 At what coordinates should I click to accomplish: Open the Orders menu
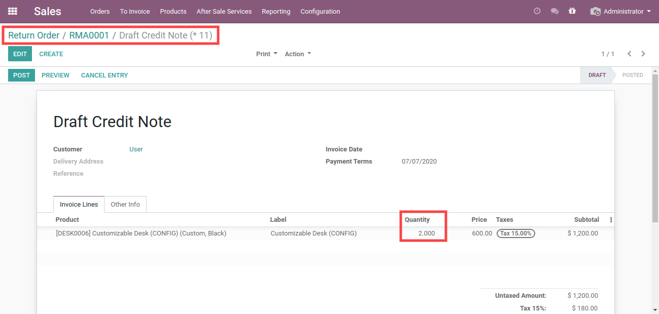pyautogui.click(x=100, y=11)
